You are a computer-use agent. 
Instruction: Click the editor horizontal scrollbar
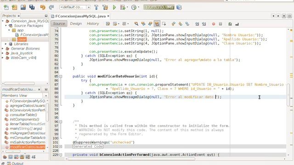coord(131,159)
